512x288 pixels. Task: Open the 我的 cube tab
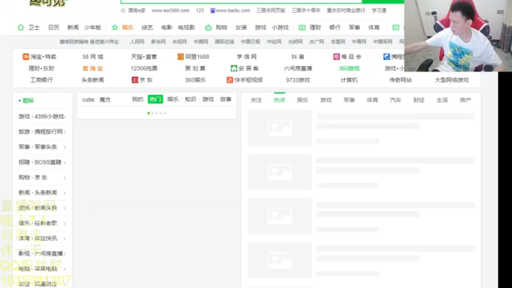click(138, 99)
